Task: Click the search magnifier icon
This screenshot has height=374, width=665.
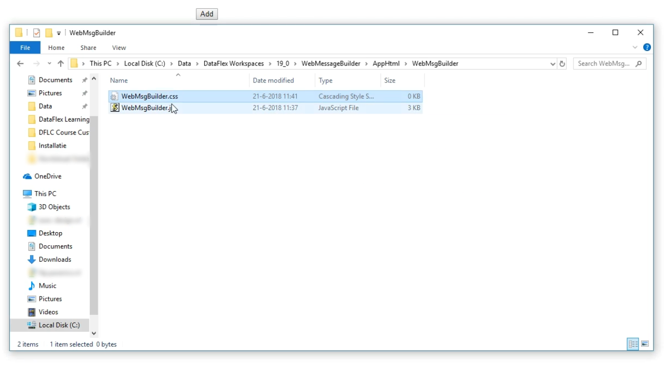Action: click(639, 63)
